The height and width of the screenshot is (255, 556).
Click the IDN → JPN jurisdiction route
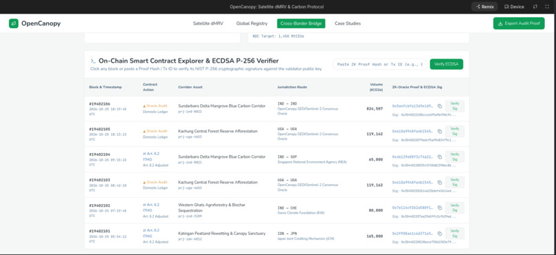tap(287, 233)
